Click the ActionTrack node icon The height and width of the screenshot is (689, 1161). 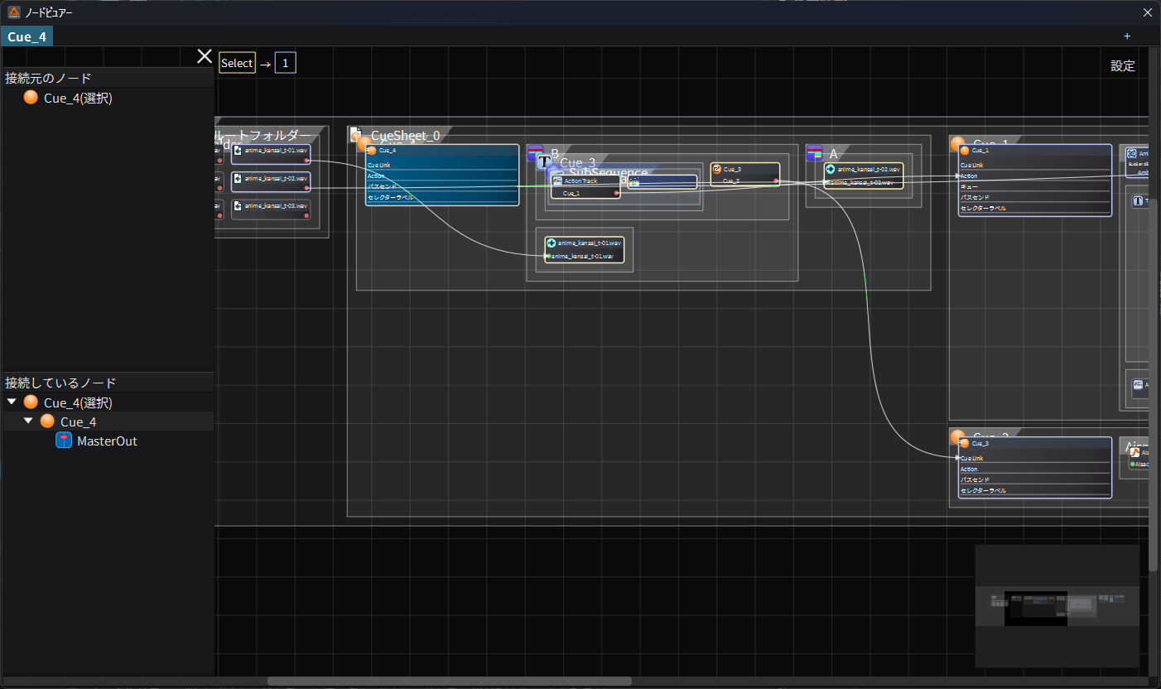pyautogui.click(x=557, y=181)
